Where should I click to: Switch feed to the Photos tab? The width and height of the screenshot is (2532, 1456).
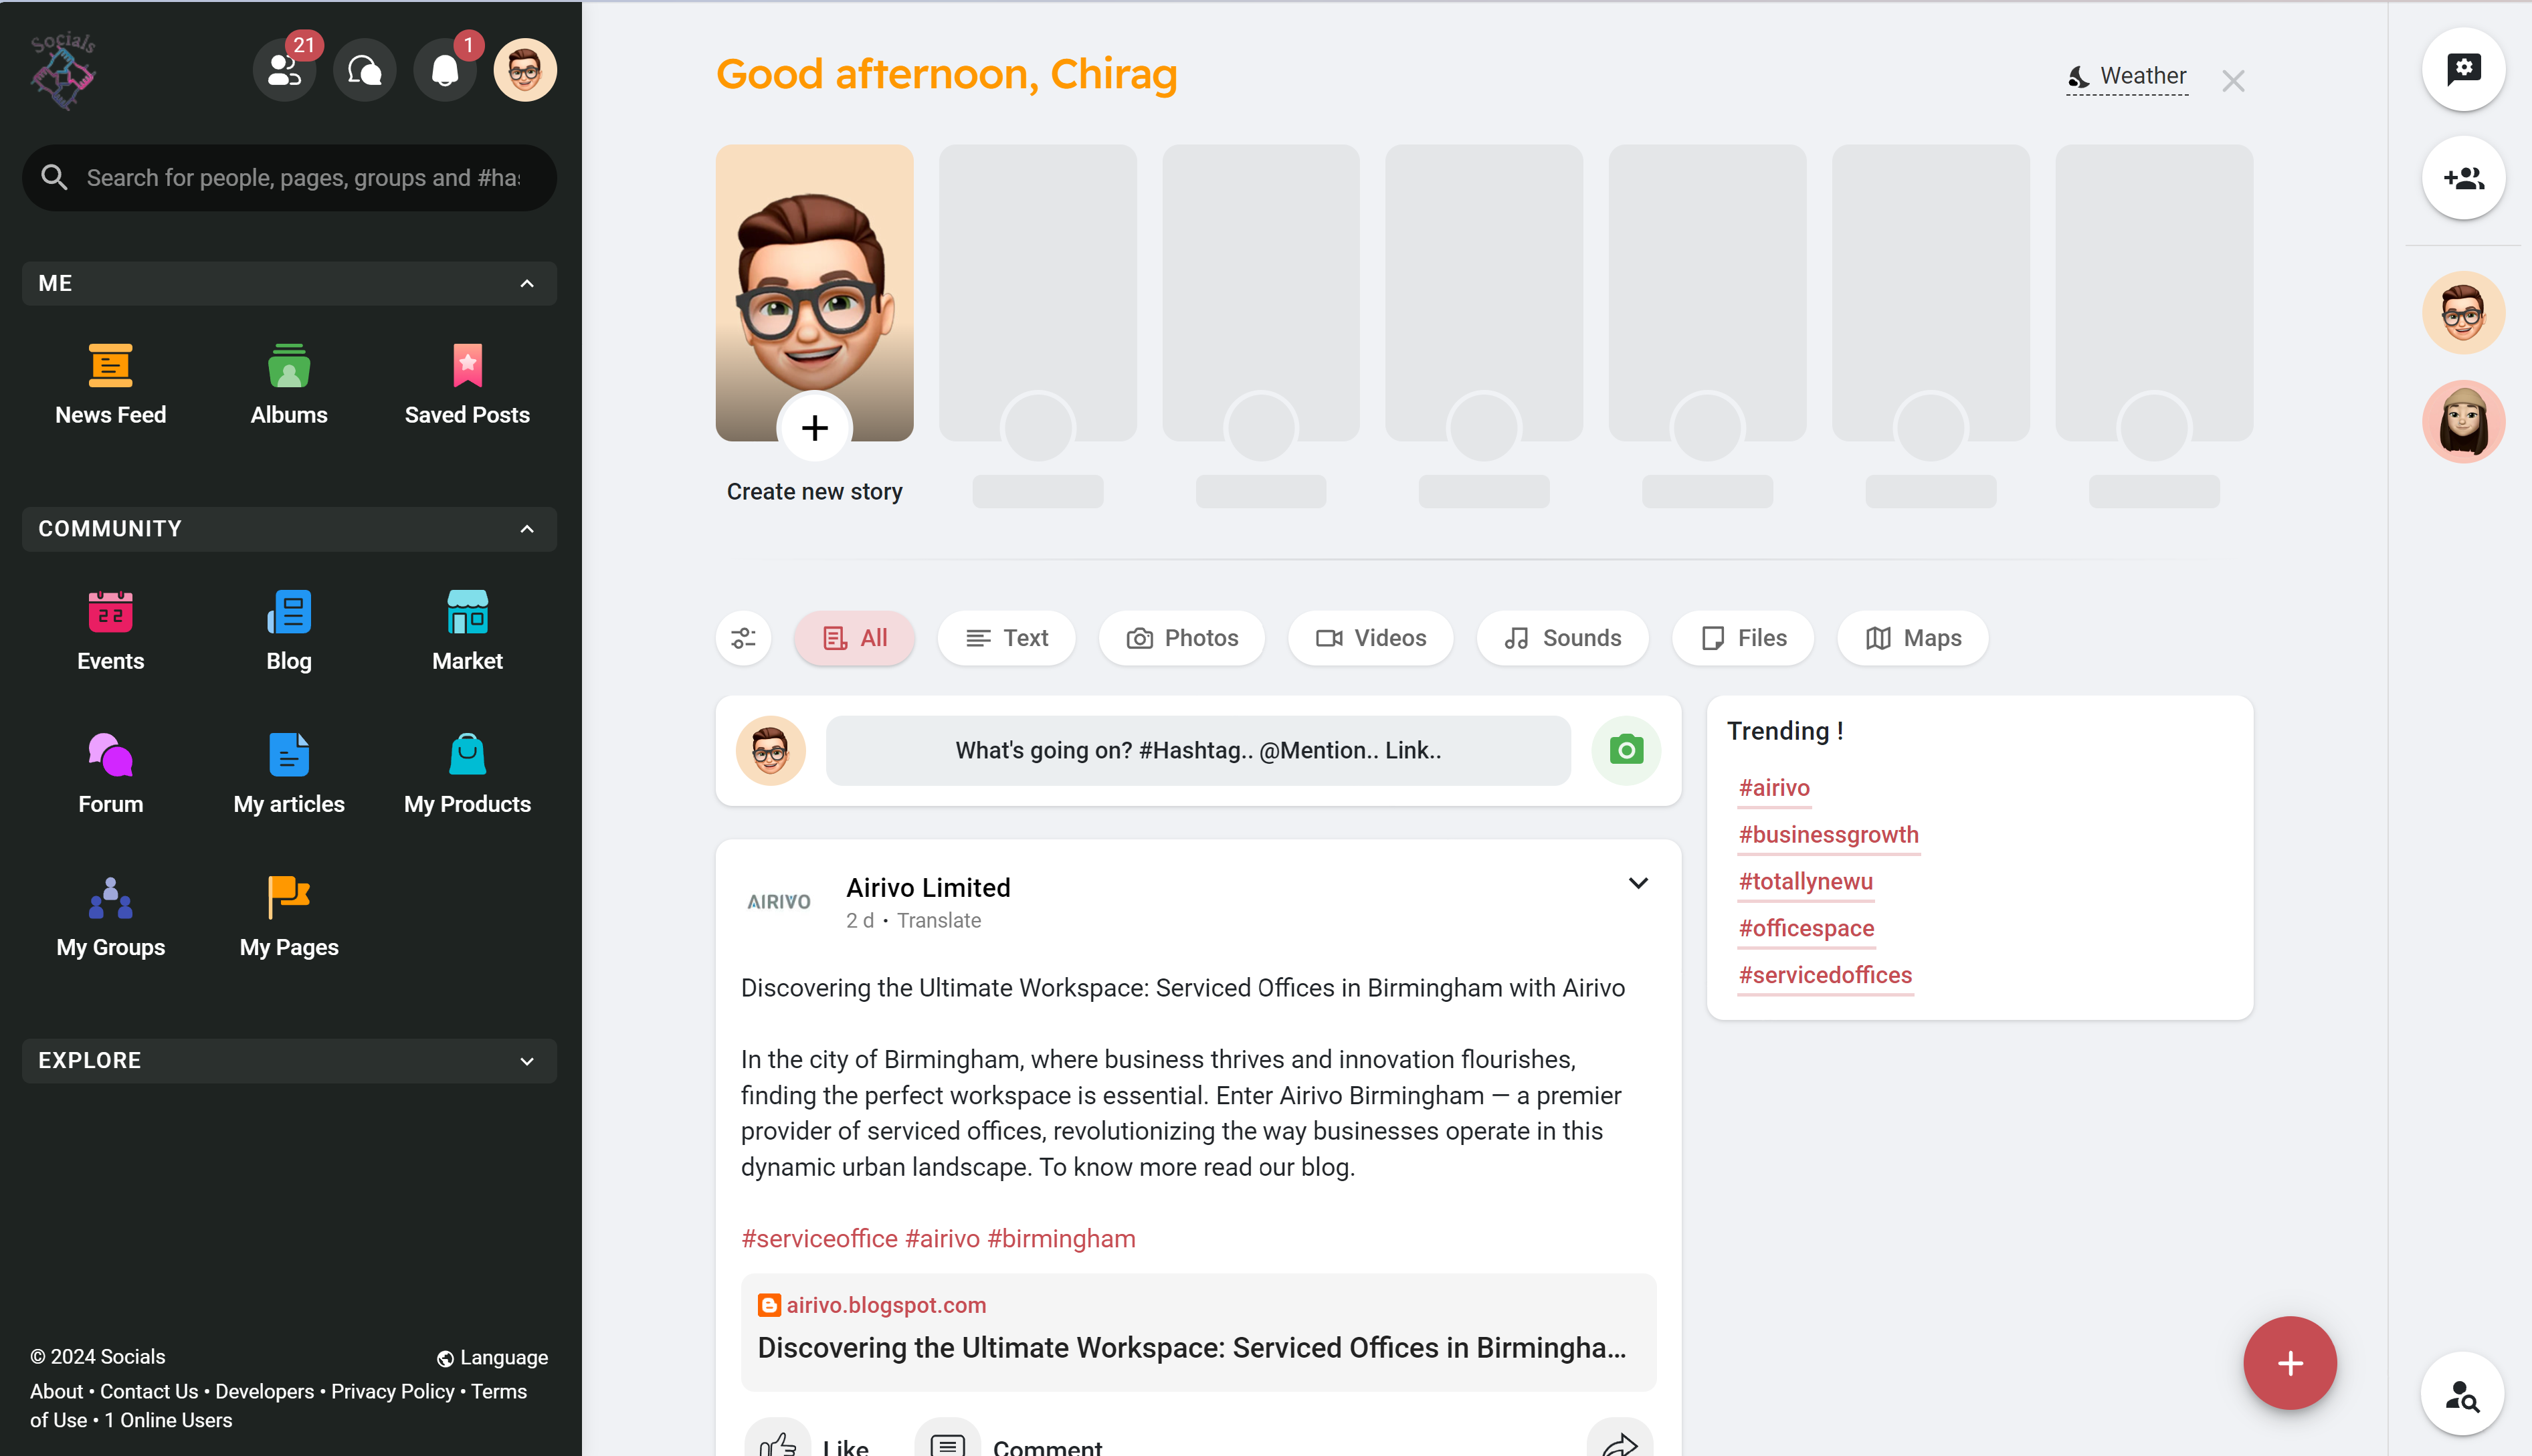pyautogui.click(x=1182, y=638)
